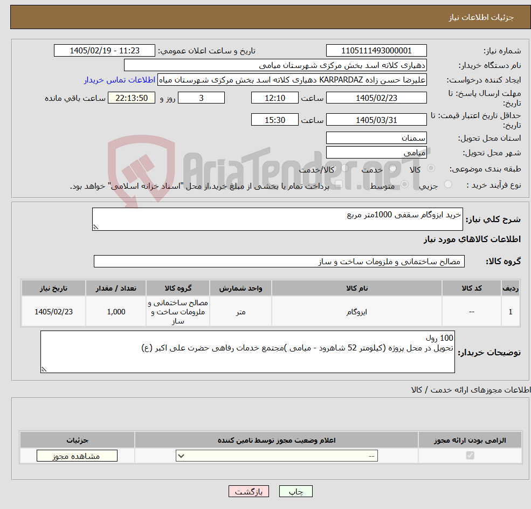
Task: Select the کالا/خدمت radio button
Action: coord(344,168)
